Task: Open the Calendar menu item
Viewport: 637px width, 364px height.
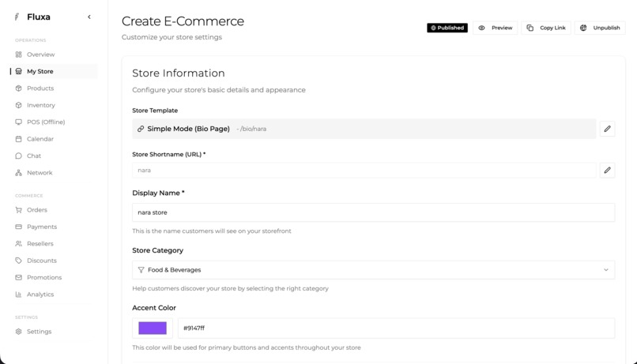Action: pyautogui.click(x=40, y=139)
